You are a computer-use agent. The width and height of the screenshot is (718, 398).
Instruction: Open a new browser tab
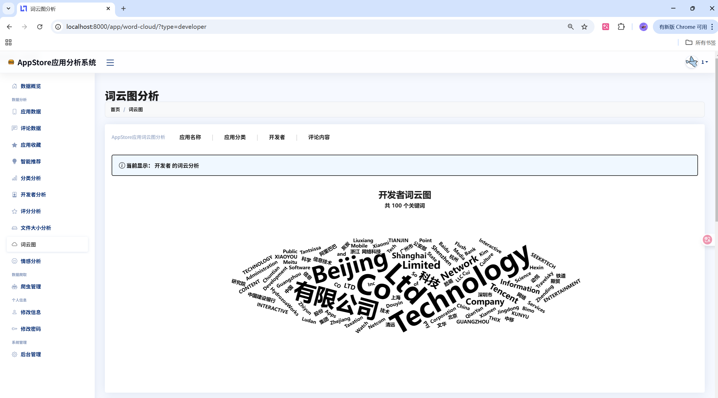pos(123,9)
